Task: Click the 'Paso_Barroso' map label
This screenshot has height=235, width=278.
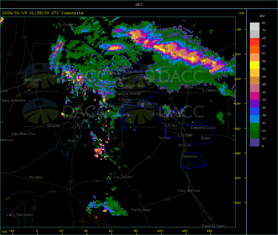Action: 189,191
